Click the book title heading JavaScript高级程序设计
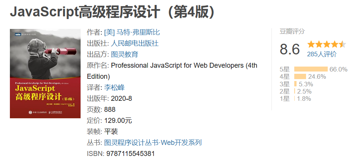The height and width of the screenshot is (159, 357). (112, 12)
